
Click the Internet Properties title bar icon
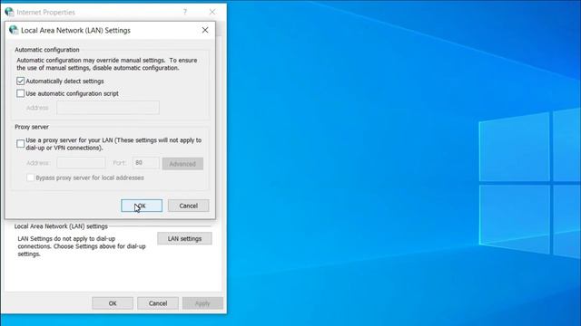tap(9, 12)
